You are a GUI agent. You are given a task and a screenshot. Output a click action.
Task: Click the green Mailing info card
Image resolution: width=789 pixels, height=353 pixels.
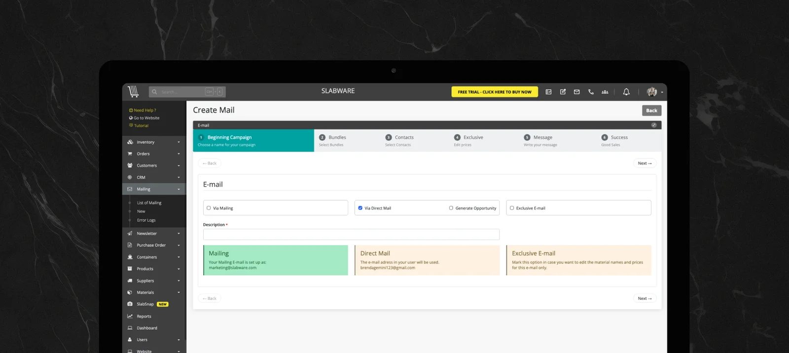[276, 260]
